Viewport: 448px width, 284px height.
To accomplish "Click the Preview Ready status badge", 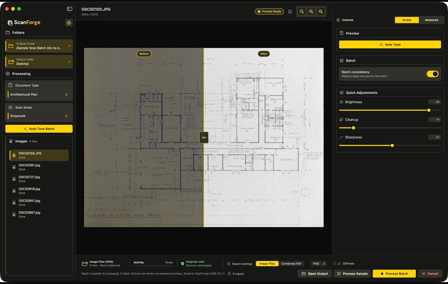I will click(269, 12).
